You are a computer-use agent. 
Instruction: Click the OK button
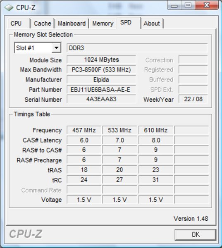(196, 234)
